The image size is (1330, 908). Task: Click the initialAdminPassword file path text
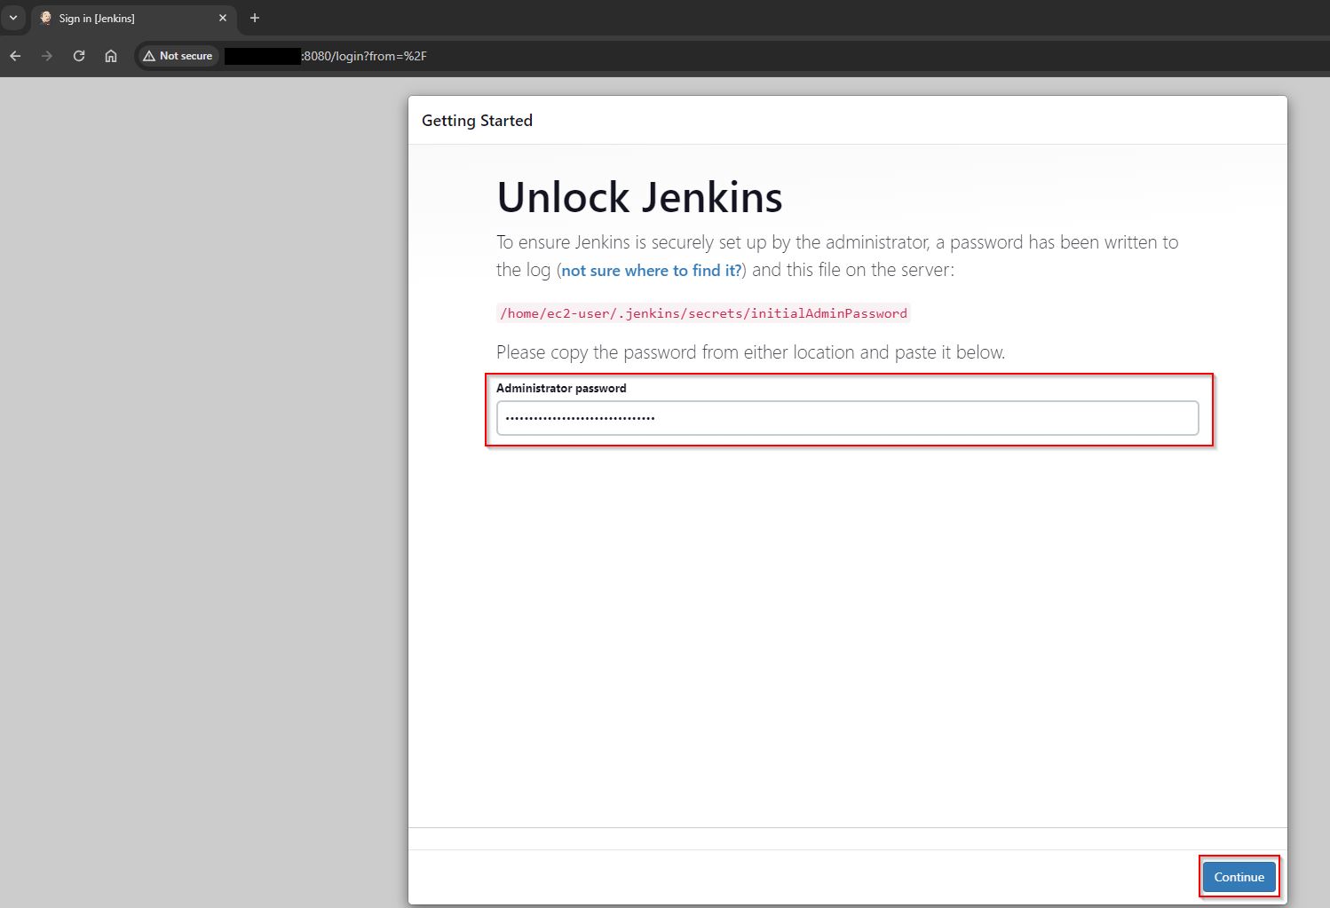(703, 313)
